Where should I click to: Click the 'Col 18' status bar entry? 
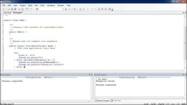pos(153,104)
